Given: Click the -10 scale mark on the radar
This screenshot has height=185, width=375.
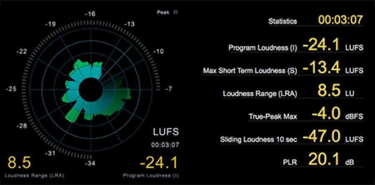Looking at the screenshot, I should (x=159, y=51).
